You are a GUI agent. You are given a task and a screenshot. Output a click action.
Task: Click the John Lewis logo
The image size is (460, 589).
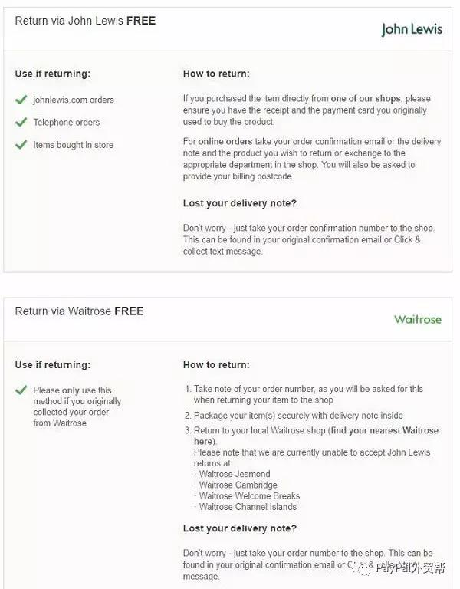pyautogui.click(x=412, y=30)
